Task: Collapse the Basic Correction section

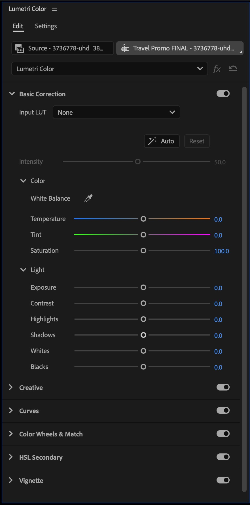Action: (x=12, y=94)
